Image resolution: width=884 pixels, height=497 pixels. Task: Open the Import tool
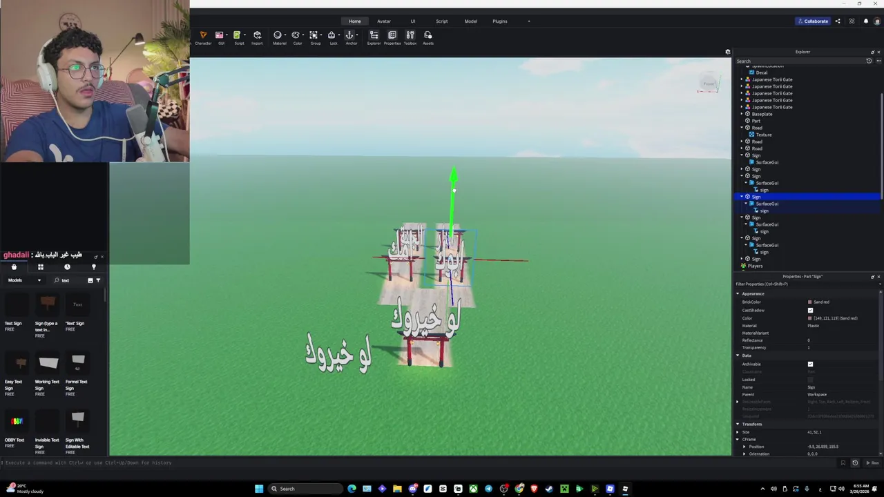click(x=257, y=38)
